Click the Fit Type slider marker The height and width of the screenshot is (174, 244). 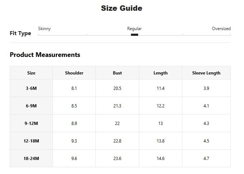(x=135, y=35)
